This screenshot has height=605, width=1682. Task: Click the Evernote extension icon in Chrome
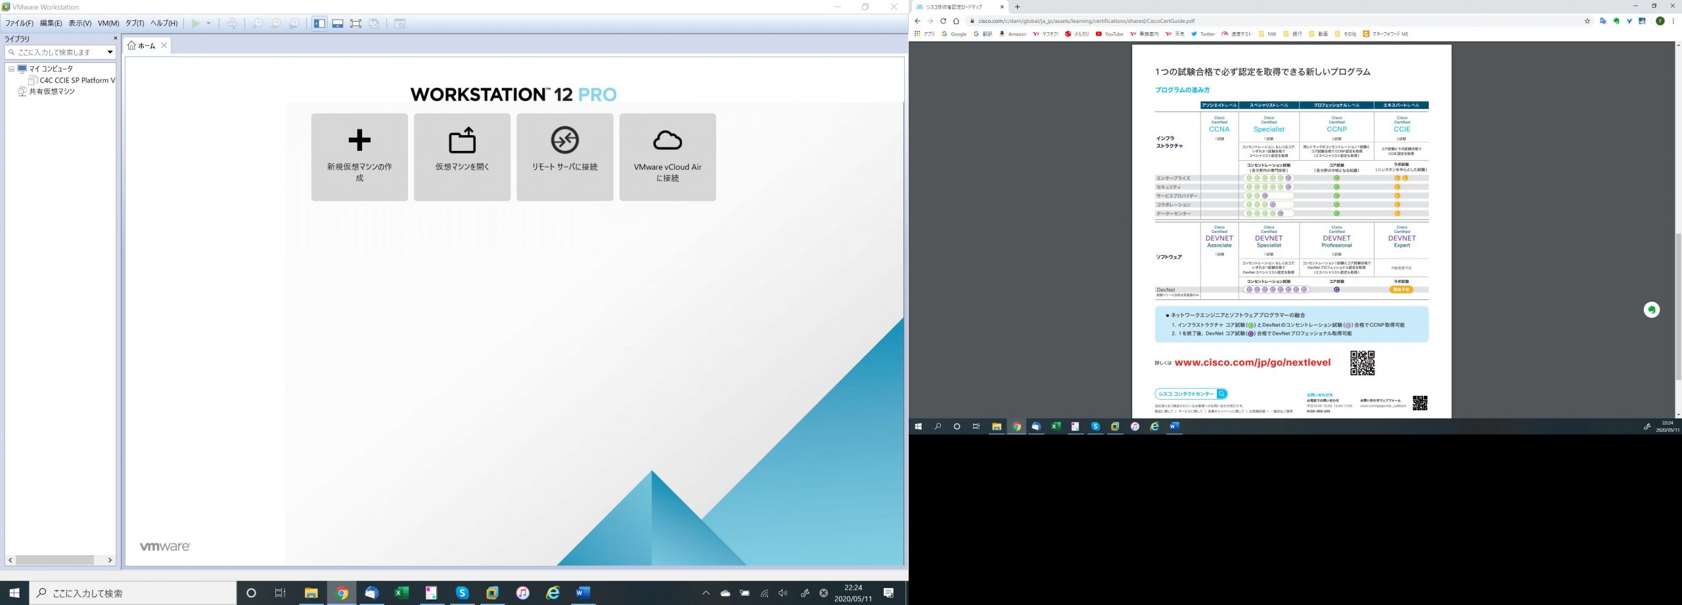(x=1616, y=21)
